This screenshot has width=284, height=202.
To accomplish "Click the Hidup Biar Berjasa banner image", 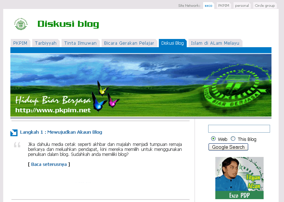I will [x=141, y=85].
